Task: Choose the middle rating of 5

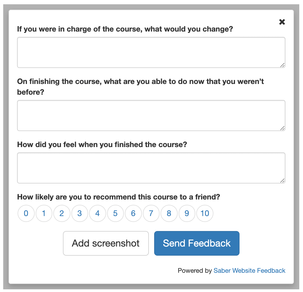Action: click(115, 213)
